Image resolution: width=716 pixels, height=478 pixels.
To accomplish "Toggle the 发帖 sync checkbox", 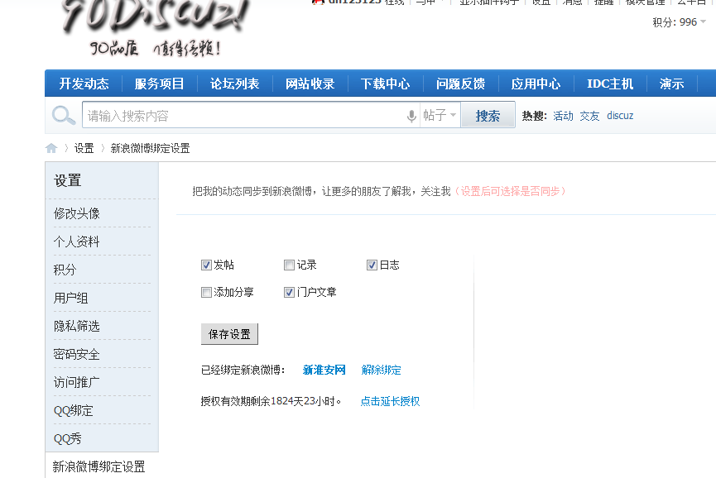I will click(x=206, y=265).
